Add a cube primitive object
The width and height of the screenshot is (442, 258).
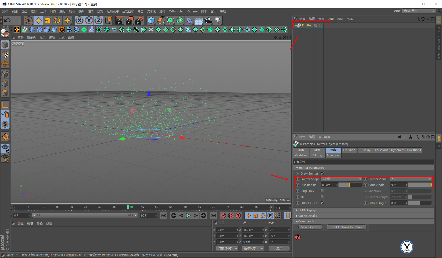pyautogui.click(x=151, y=20)
